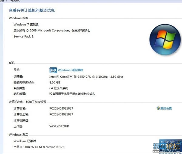This screenshot has height=154, width=182.
Task: Click the Windows 7 logo orb
Action: tap(165, 40)
